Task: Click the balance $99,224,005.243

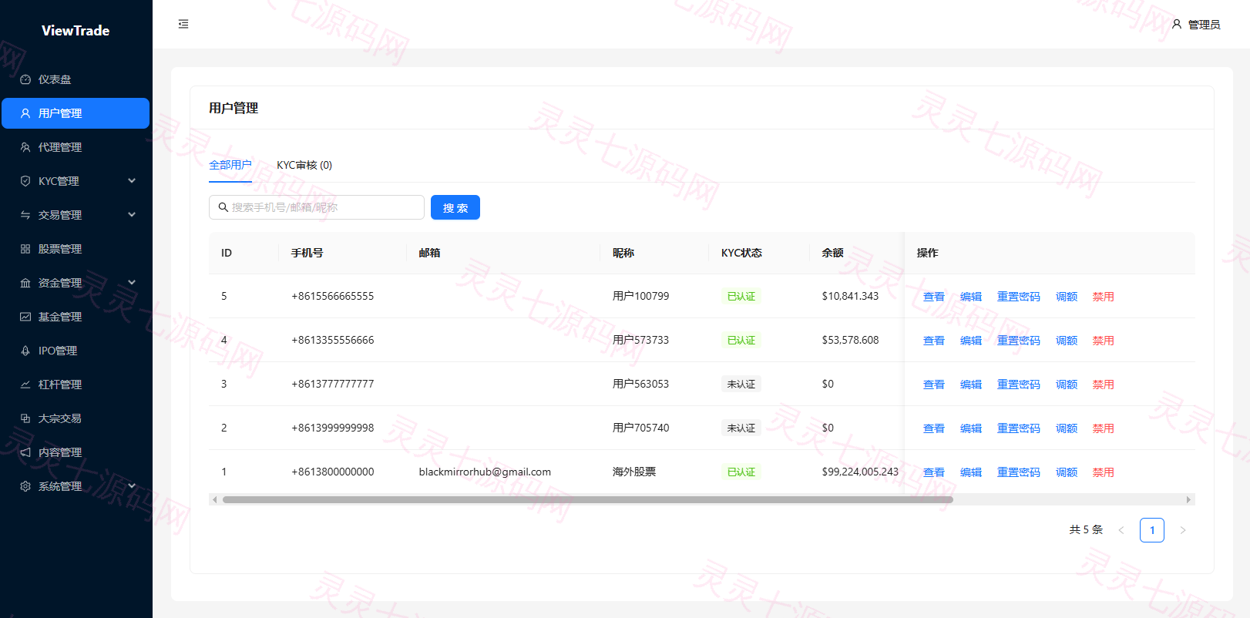Action: tap(860, 472)
